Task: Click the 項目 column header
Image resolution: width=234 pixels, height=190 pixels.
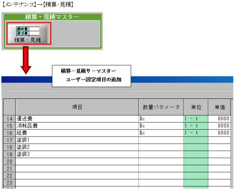Action: (77, 107)
